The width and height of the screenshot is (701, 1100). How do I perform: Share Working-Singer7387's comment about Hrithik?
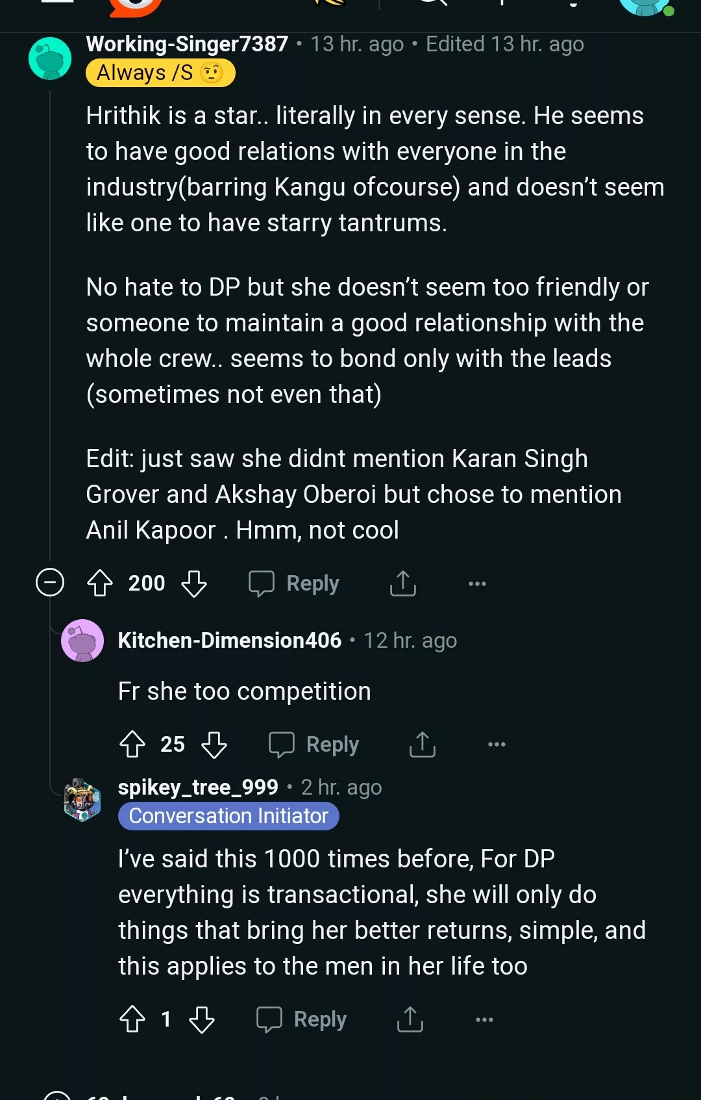(402, 583)
